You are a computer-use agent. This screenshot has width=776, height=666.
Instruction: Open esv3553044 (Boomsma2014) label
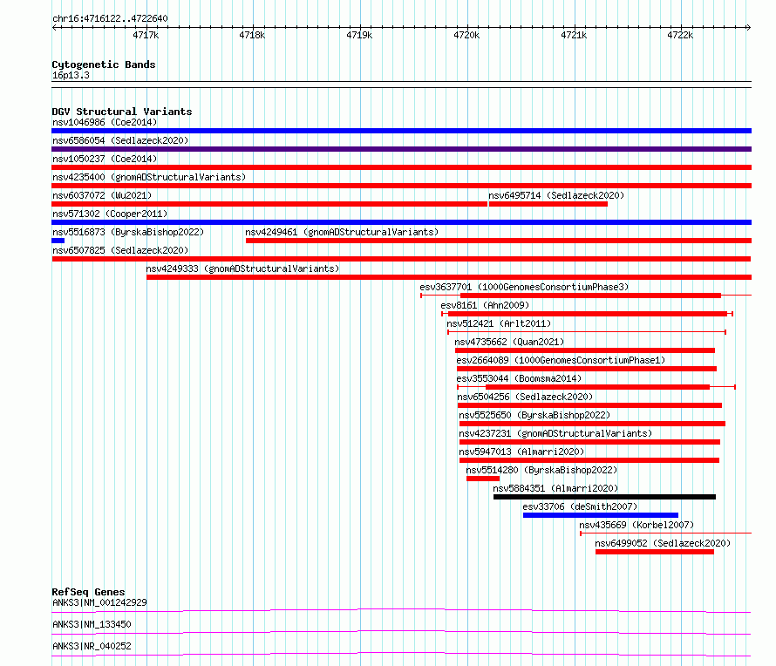[519, 378]
